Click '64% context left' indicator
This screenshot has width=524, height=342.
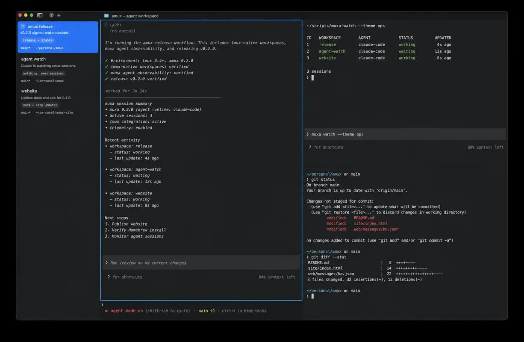(277, 277)
